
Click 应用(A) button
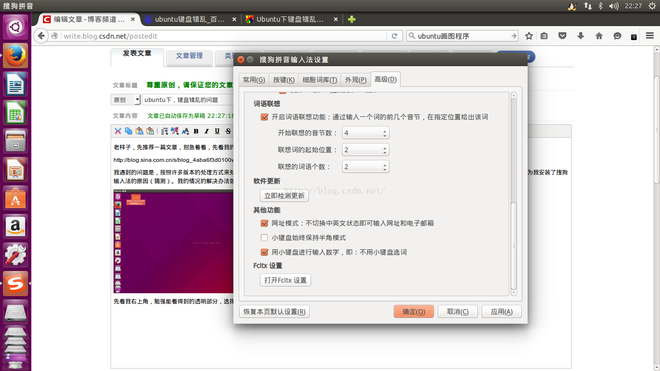tap(502, 312)
